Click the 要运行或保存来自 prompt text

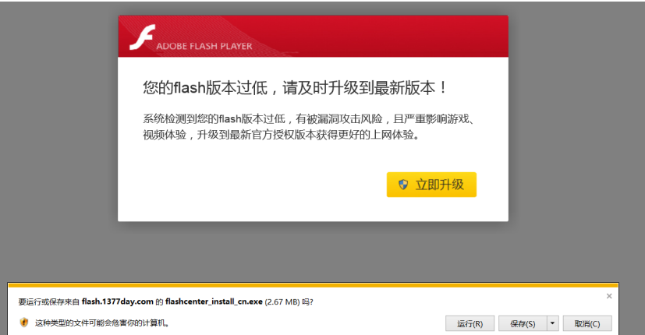[x=49, y=302]
